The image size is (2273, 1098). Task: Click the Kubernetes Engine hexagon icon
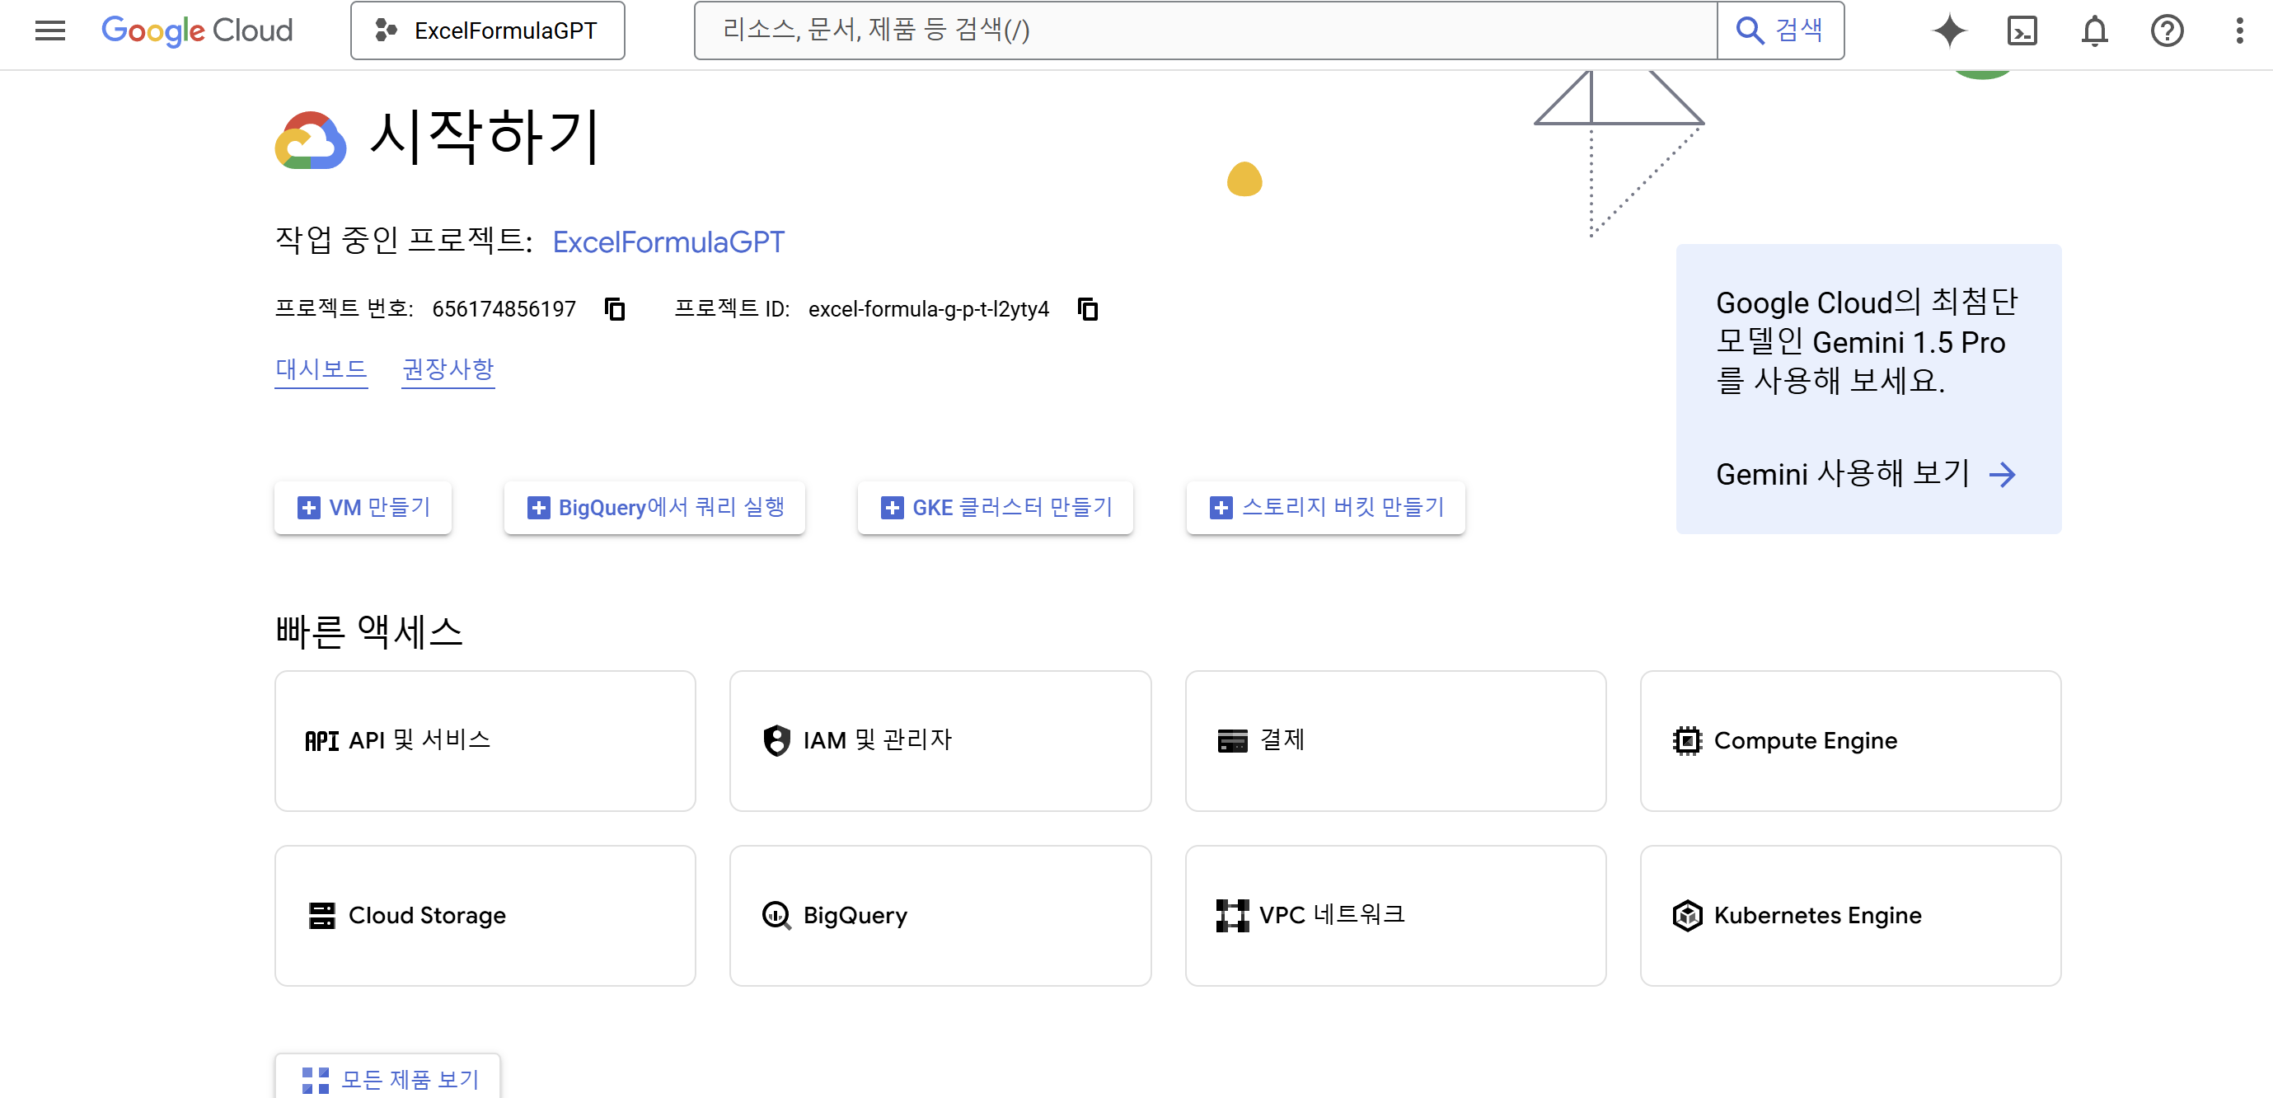pos(1687,915)
